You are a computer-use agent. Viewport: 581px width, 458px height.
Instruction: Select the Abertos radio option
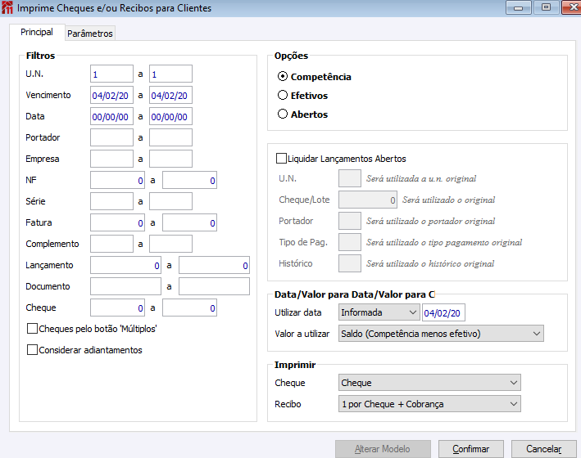pos(284,114)
